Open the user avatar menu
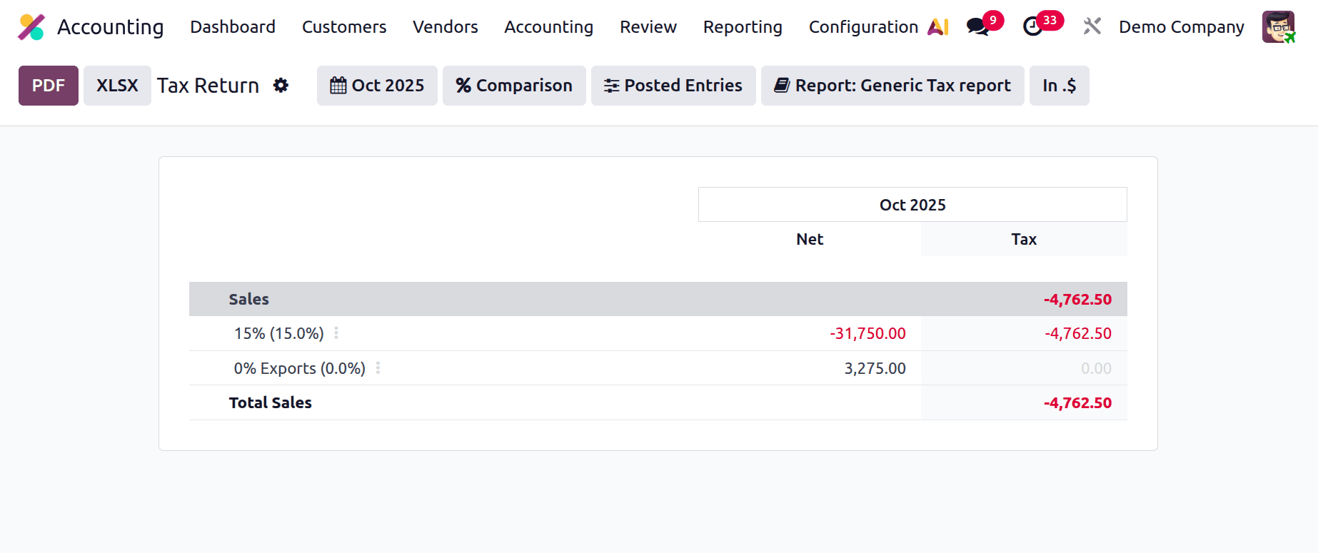 pos(1278,27)
